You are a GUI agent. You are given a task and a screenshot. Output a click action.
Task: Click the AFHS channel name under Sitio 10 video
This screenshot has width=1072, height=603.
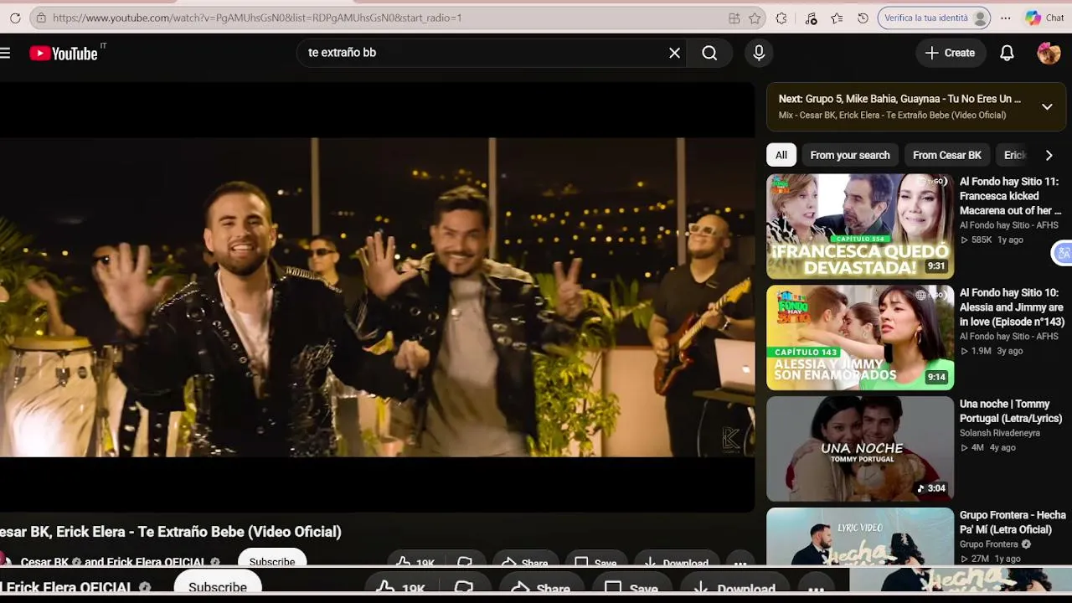coord(1009,337)
